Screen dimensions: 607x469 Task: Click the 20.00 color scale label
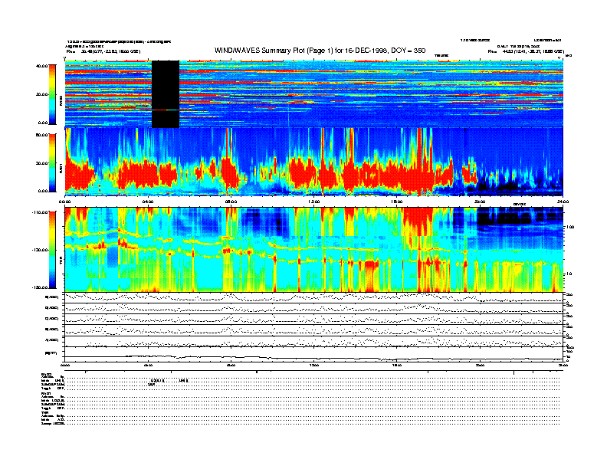coord(42,94)
